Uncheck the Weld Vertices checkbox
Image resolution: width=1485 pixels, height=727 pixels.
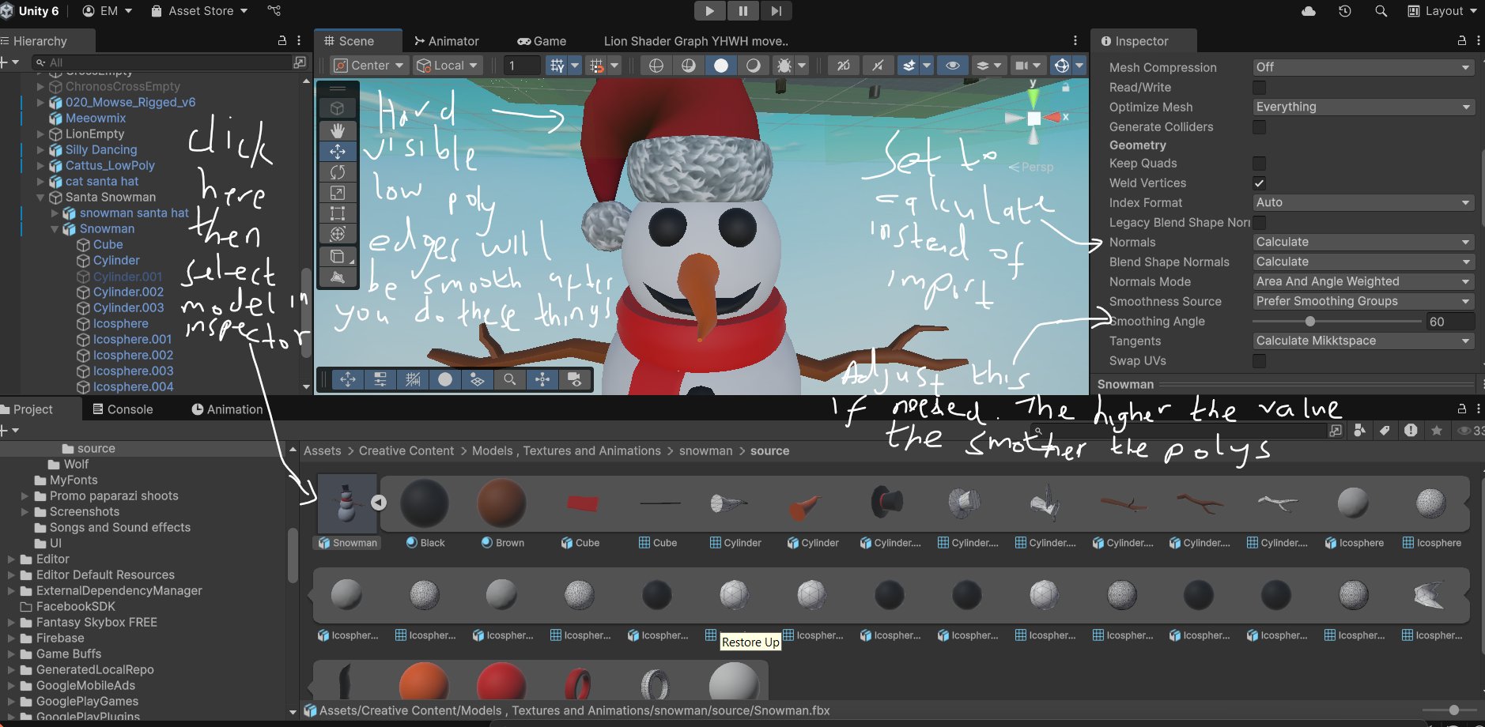tap(1260, 183)
